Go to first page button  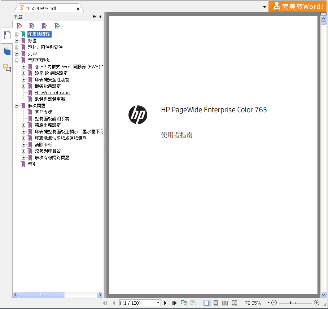coord(105,303)
